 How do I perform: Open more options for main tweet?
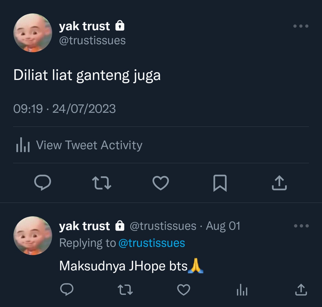[301, 26]
